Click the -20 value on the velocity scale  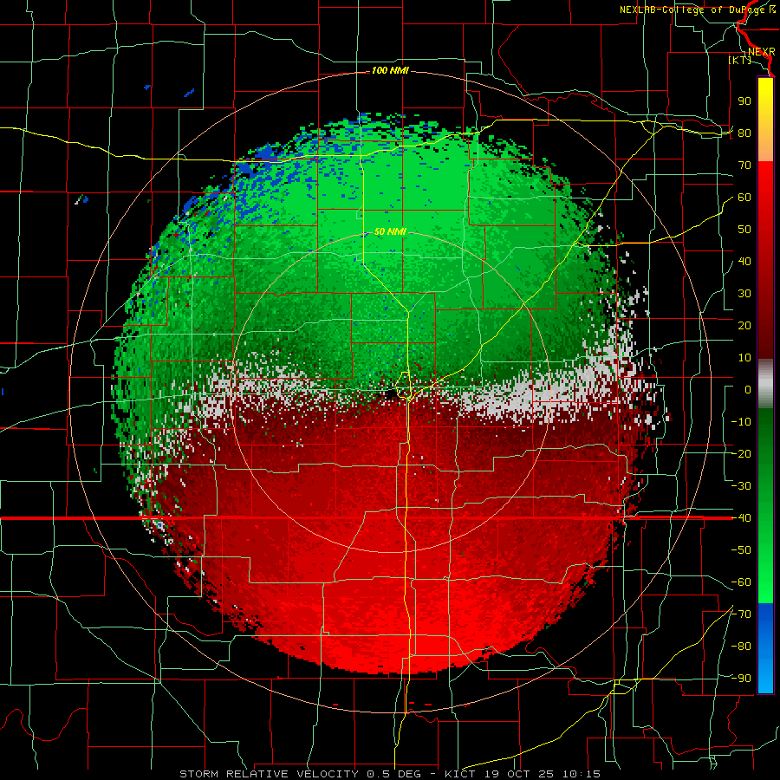coord(741,454)
